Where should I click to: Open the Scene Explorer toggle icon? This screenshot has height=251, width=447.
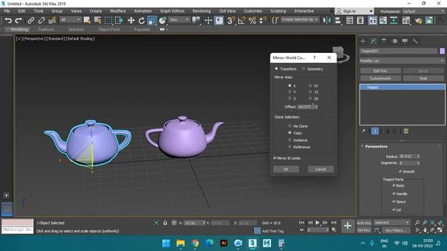tap(350, 20)
